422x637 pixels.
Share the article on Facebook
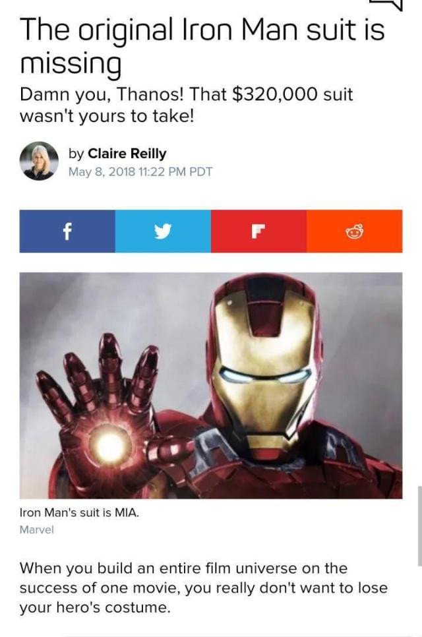coord(67,231)
